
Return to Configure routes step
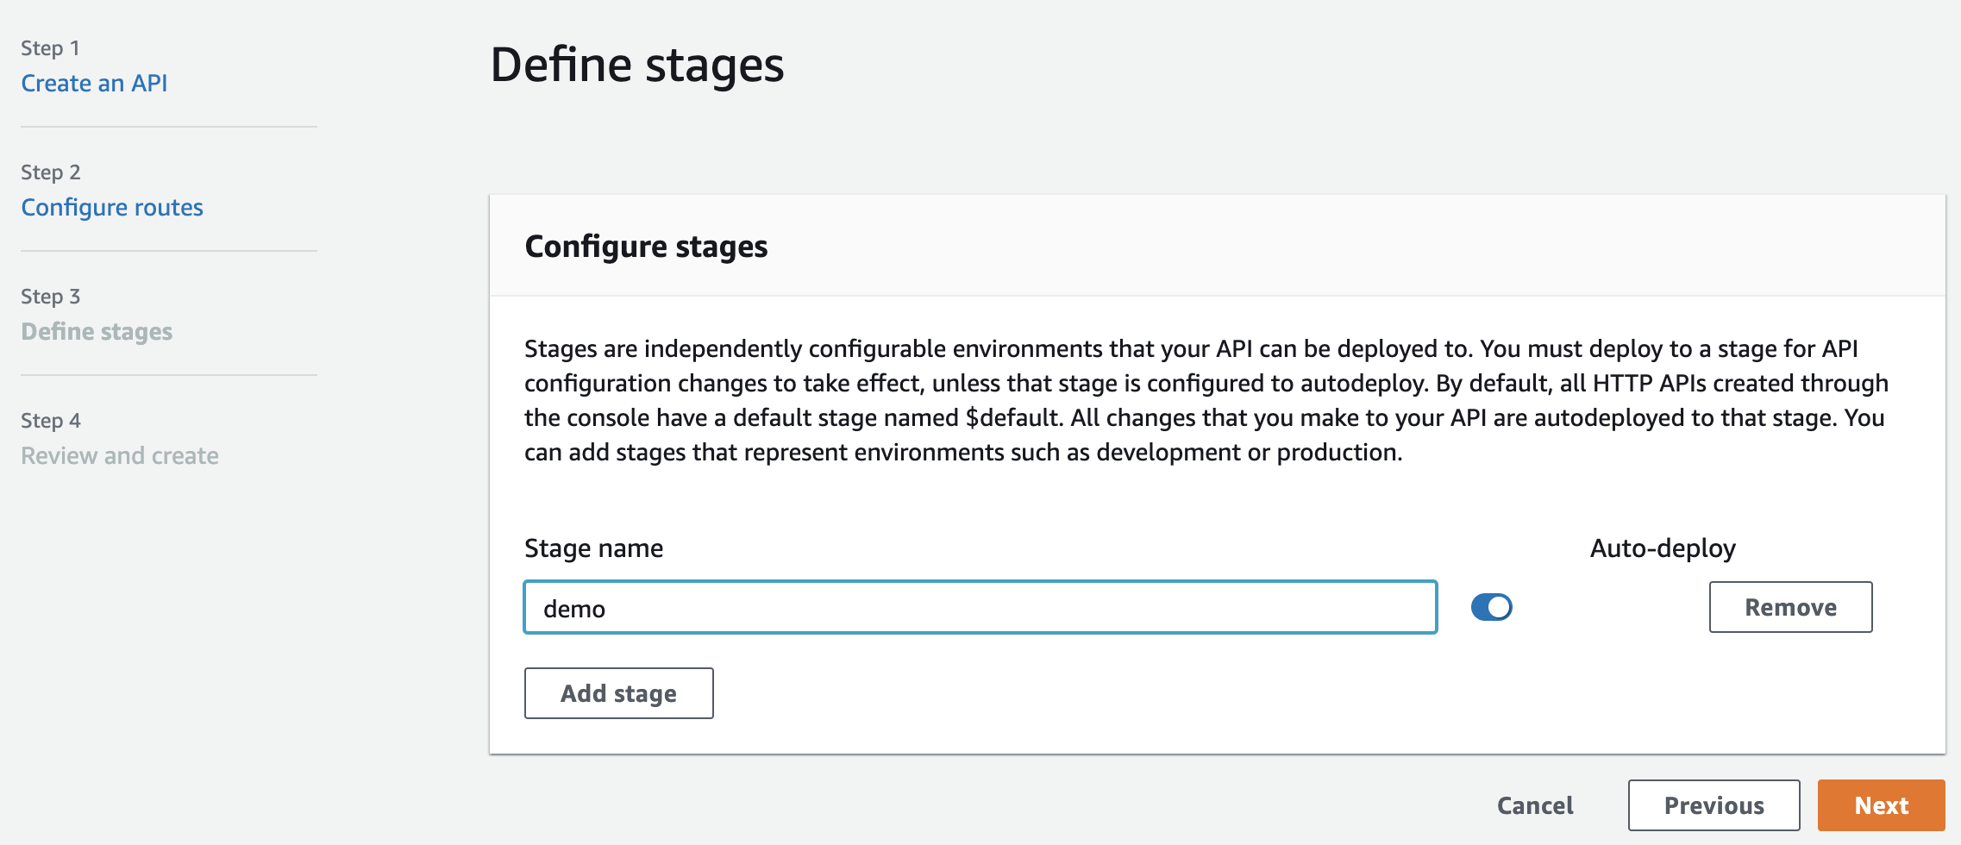[111, 207]
